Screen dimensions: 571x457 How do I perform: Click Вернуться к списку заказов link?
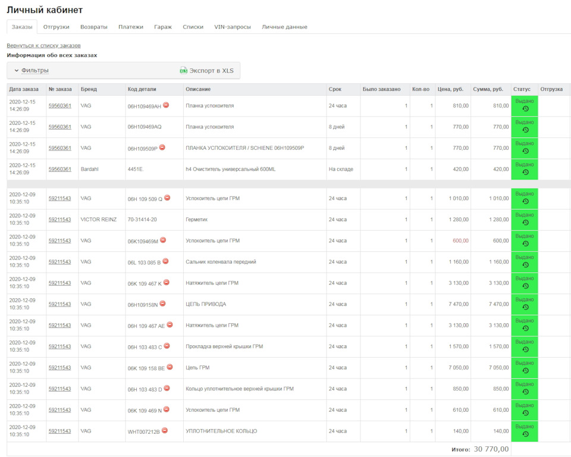(x=43, y=46)
